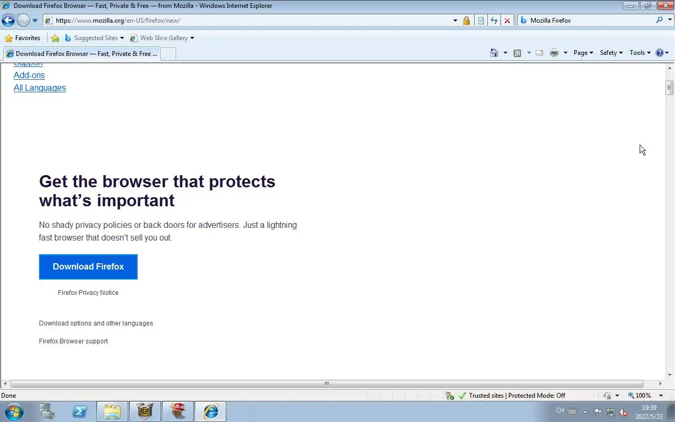Image resolution: width=675 pixels, height=422 pixels.
Task: Open Action Center flag icon
Action: 598,412
